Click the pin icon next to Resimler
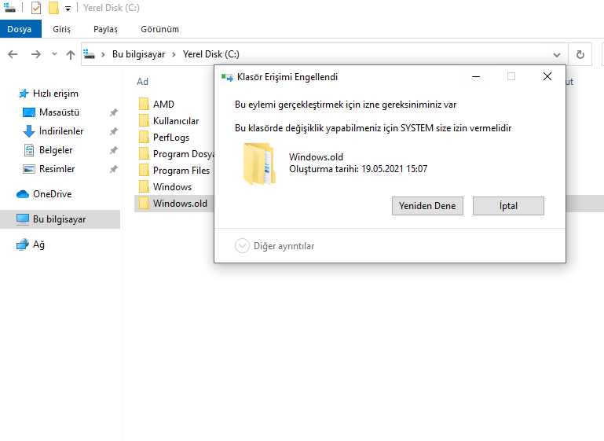This screenshot has height=441, width=604. click(x=113, y=169)
